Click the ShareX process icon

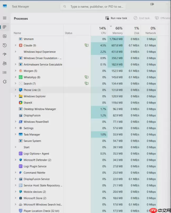(21, 103)
